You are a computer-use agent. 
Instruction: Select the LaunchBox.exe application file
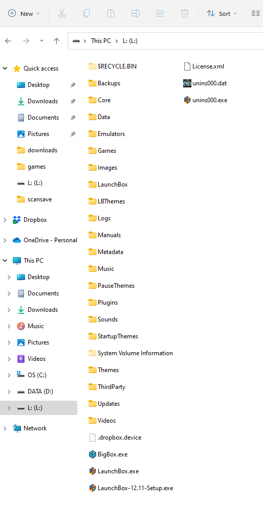114,471
